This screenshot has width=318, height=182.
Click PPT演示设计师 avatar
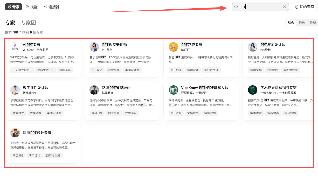click(253, 47)
